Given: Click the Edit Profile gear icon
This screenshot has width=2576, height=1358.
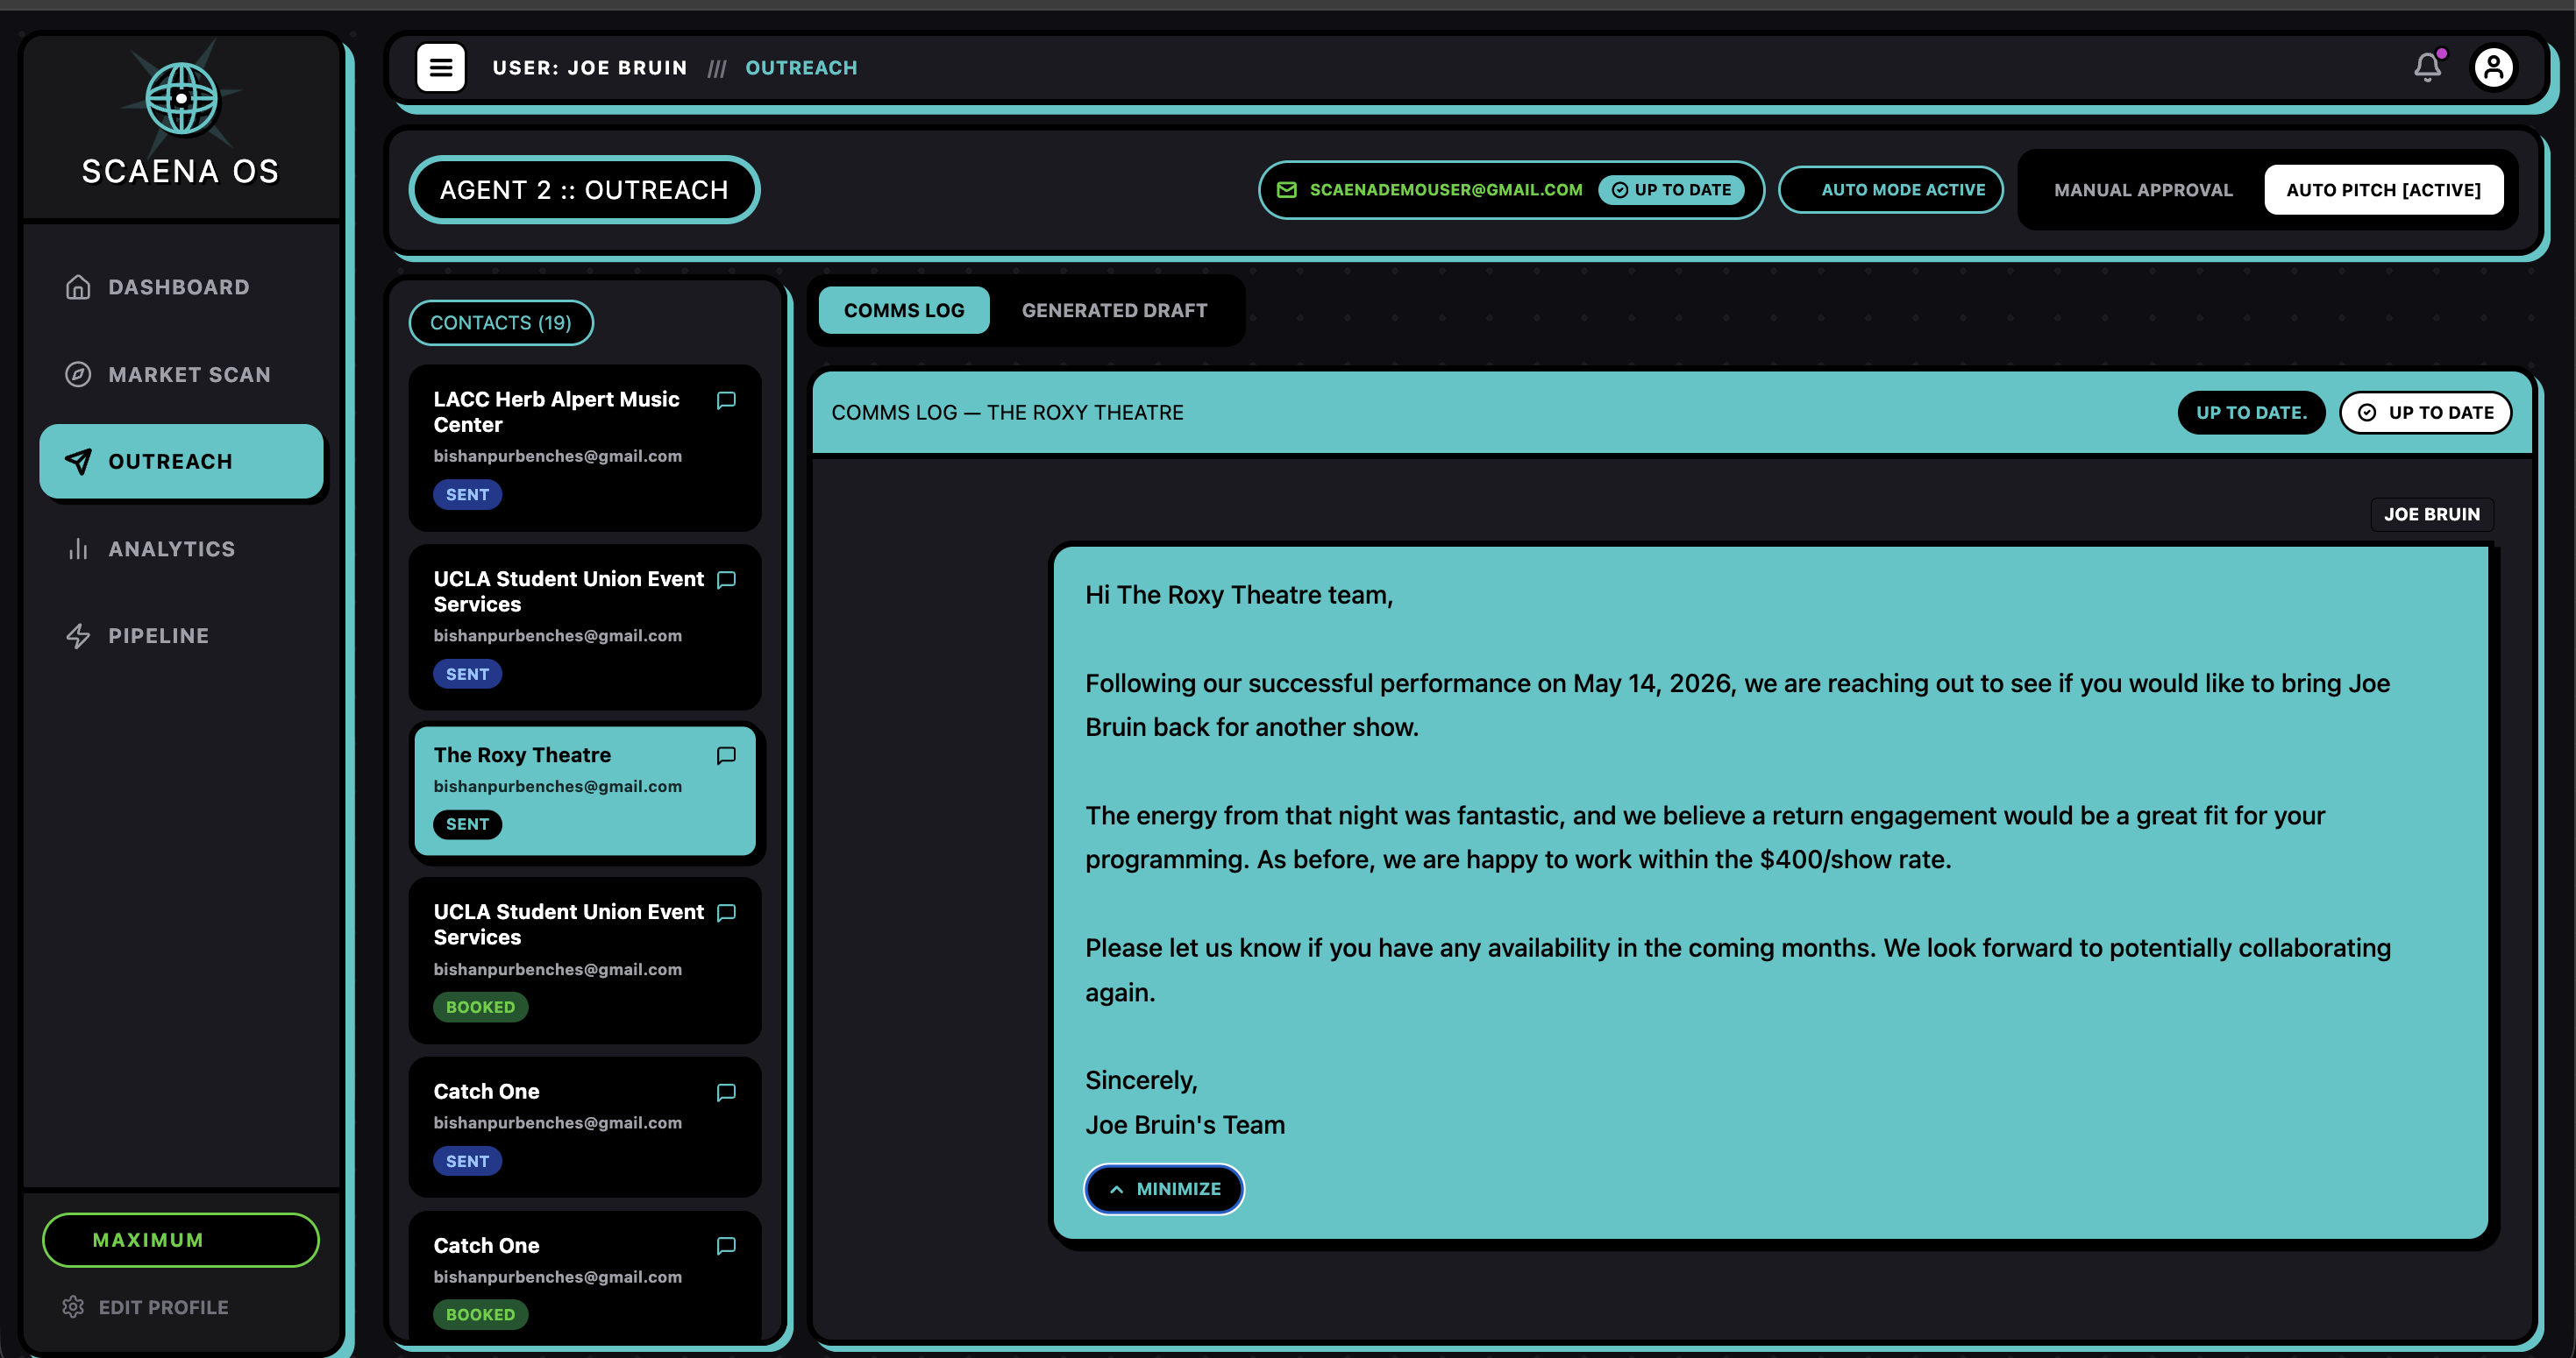Looking at the screenshot, I should point(73,1307).
